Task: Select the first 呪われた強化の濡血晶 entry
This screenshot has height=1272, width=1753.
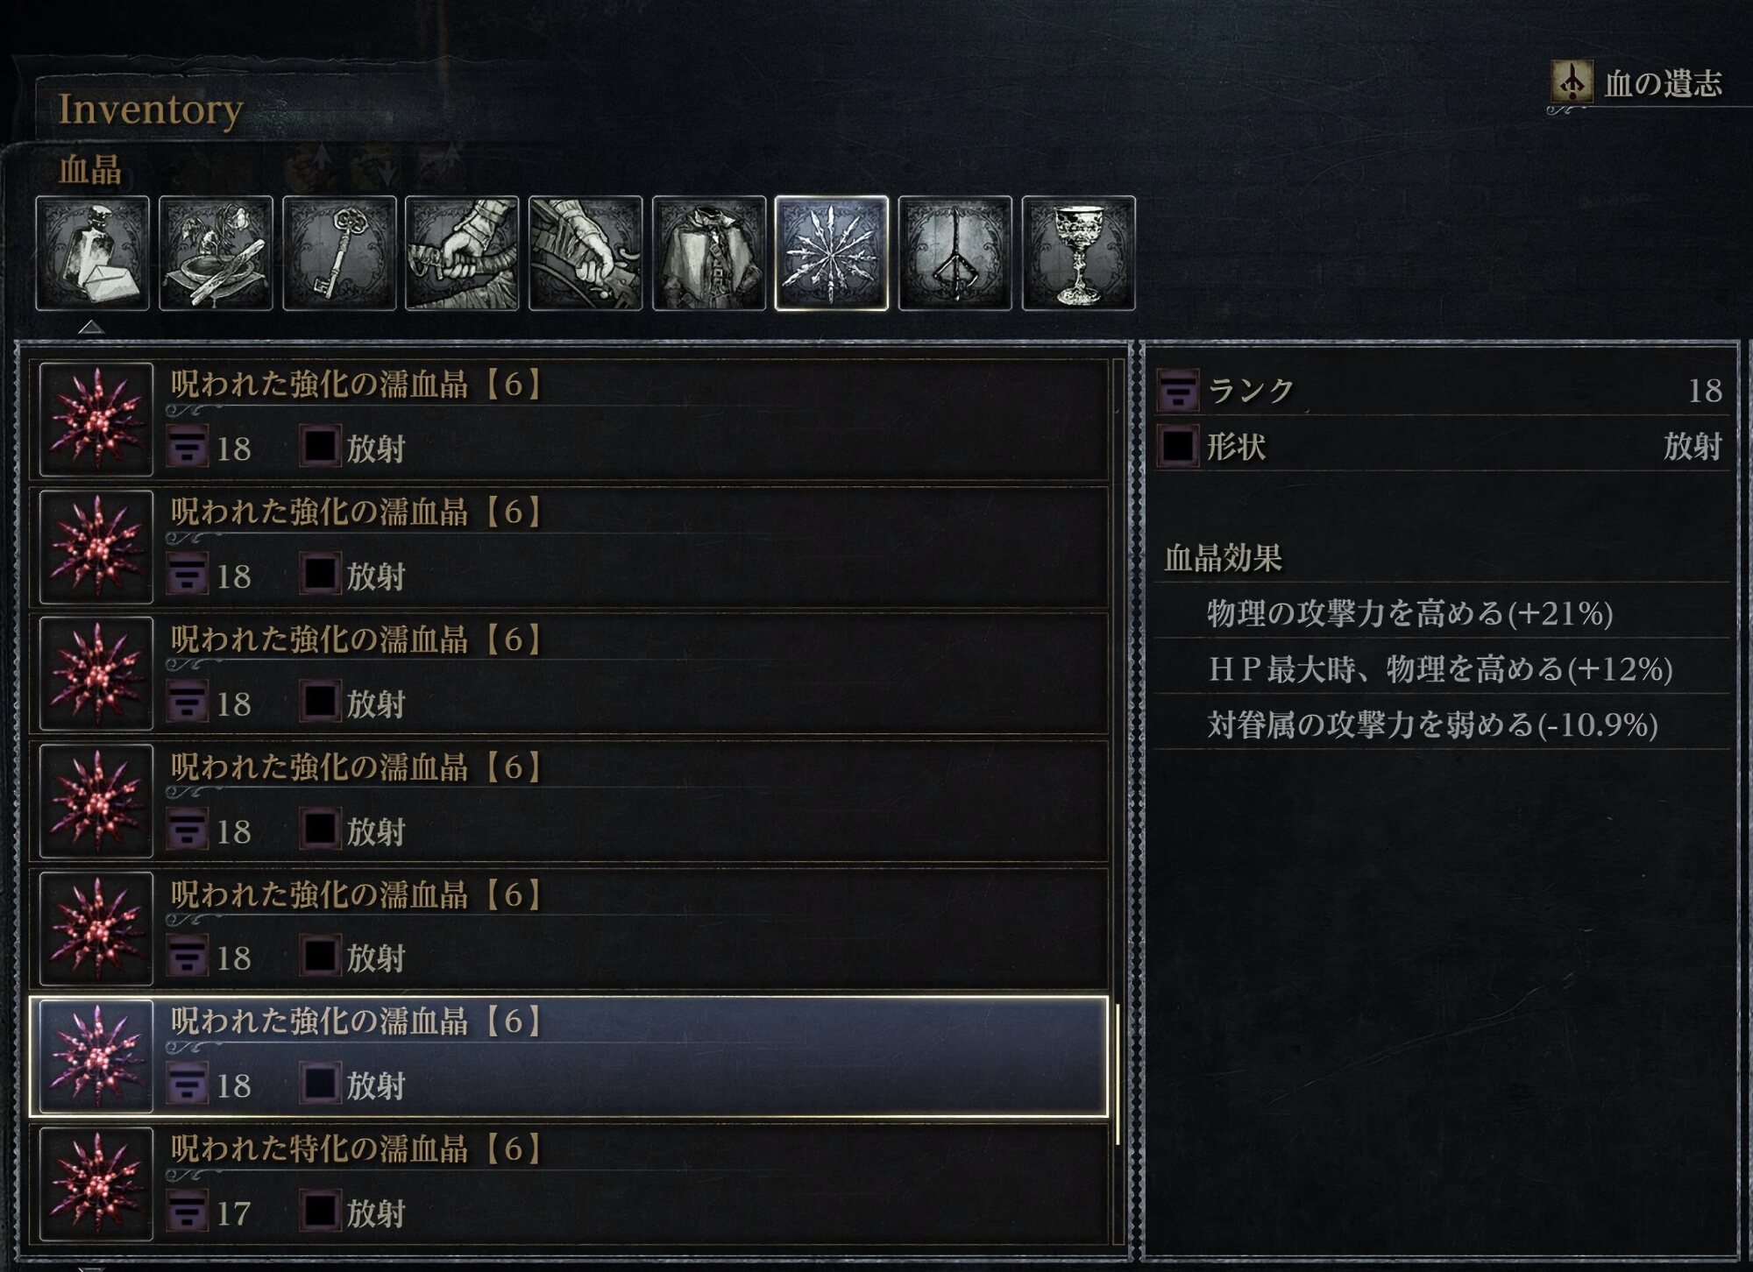Action: [x=570, y=419]
